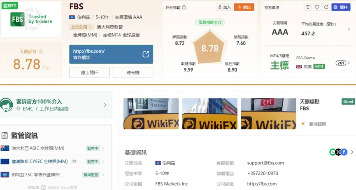Click the WikiFX Data logo icon at bottom

[43, 188]
